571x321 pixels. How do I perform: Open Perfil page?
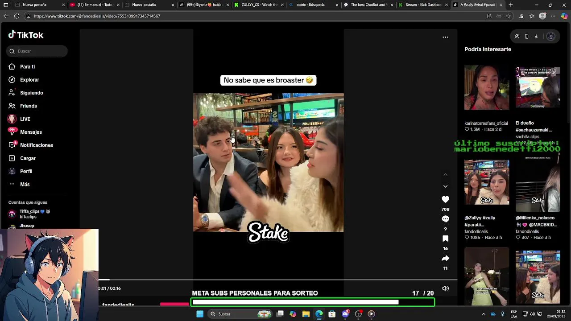pos(26,171)
